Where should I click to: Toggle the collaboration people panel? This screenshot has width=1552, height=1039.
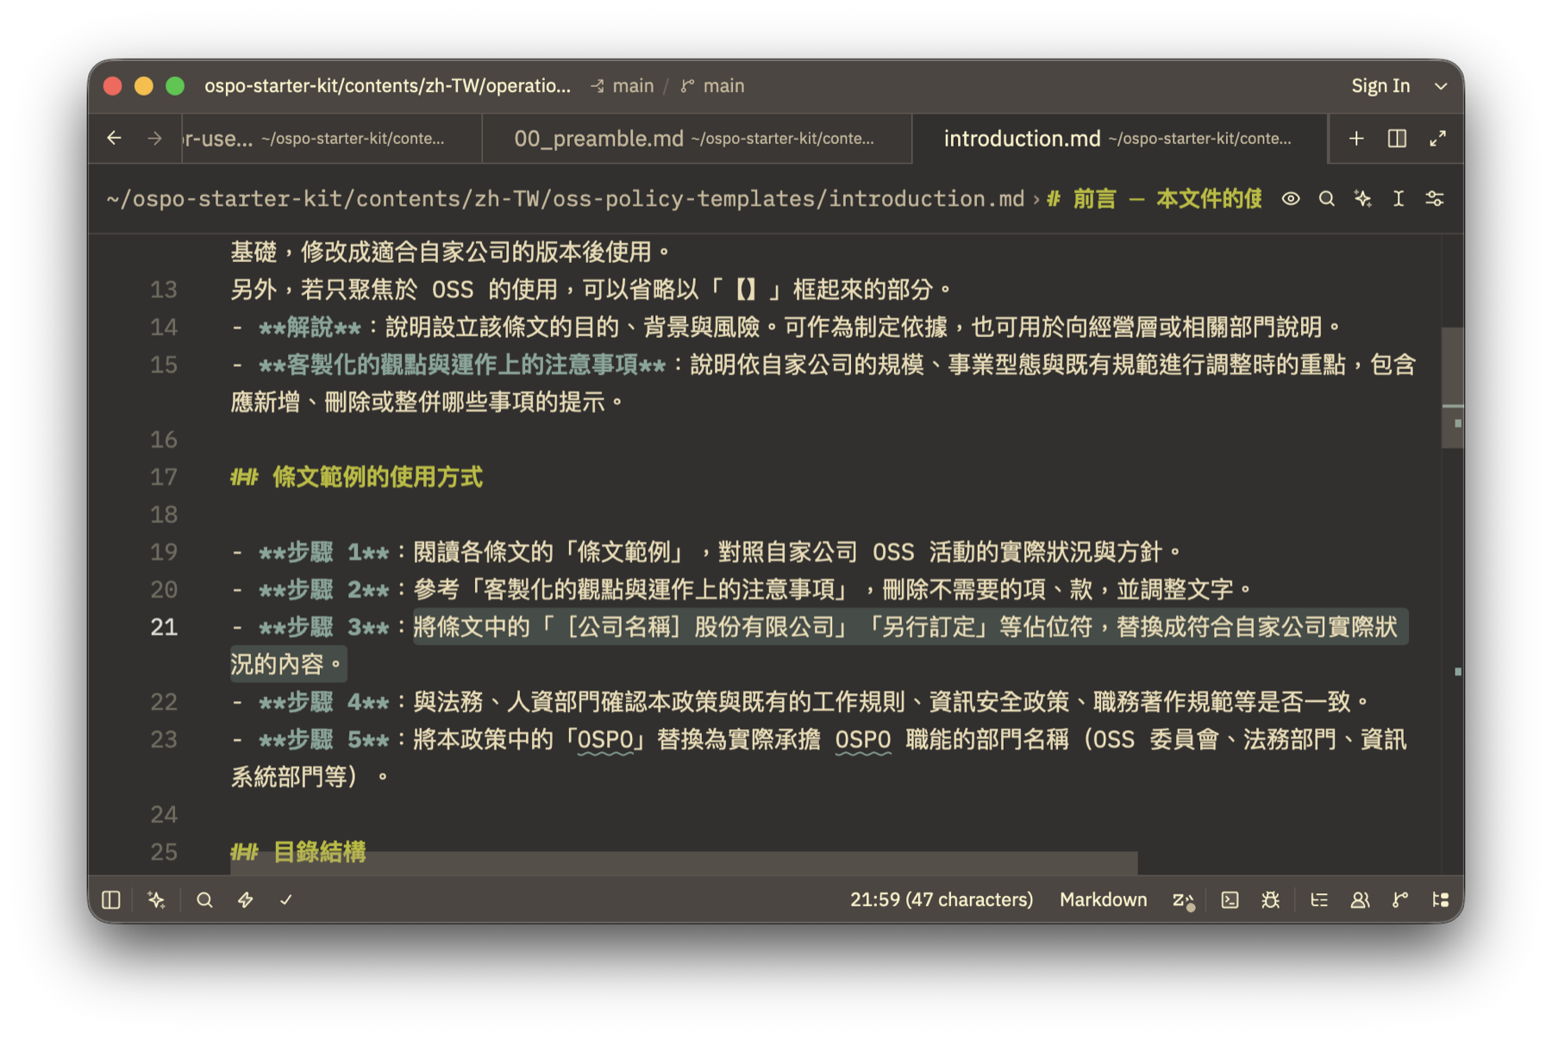[x=1360, y=899]
